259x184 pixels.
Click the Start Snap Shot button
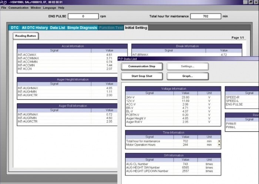coord(142,76)
